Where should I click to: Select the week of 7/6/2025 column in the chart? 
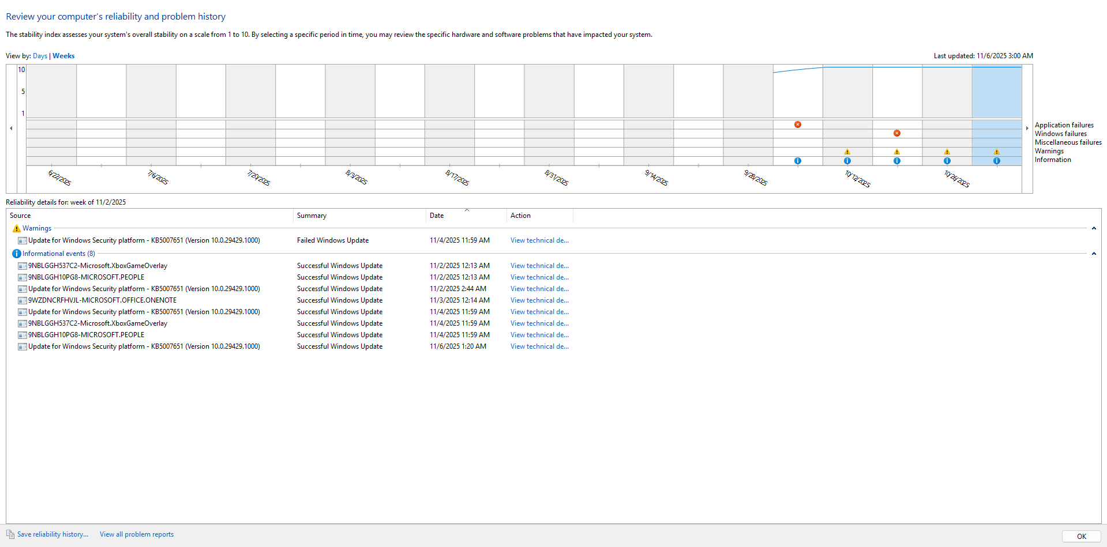[151, 115]
